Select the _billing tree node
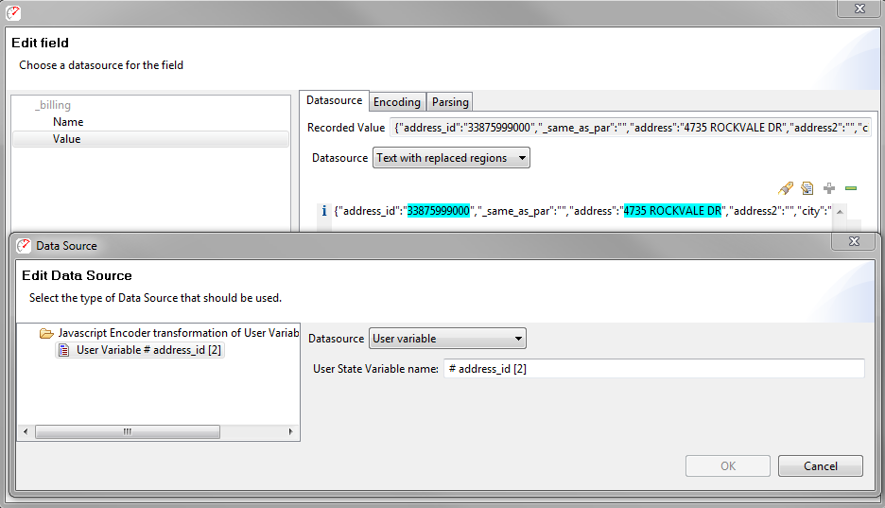Viewport: 885px width, 508px height. [x=53, y=106]
